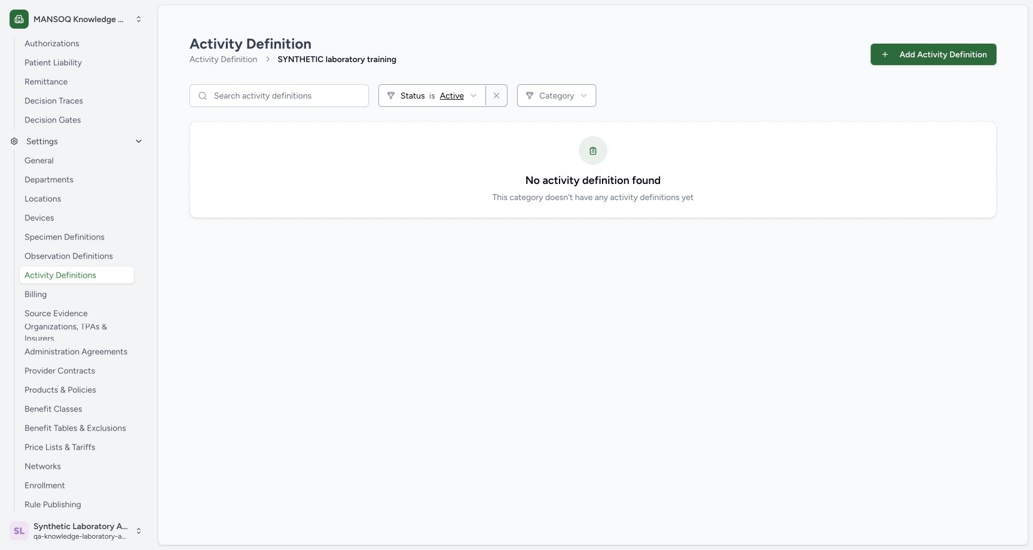Image resolution: width=1033 pixels, height=550 pixels.
Task: Click the Settings gear icon in sidebar
Action: pos(14,142)
